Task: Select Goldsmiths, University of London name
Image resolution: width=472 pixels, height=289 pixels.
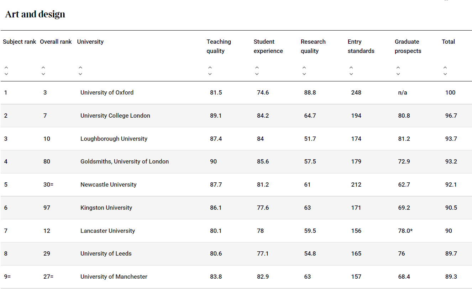Action: [125, 161]
